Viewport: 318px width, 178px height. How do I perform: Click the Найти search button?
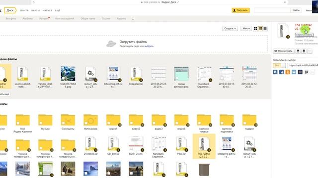296,10
